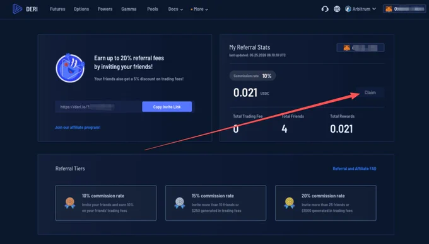Open the Arbitrum network selector dropdown
Screen dimensions: 429x244
coord(361,9)
